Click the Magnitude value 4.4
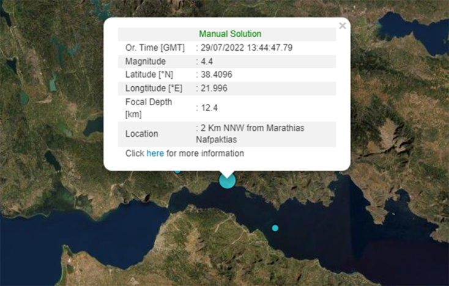 [x=209, y=61]
